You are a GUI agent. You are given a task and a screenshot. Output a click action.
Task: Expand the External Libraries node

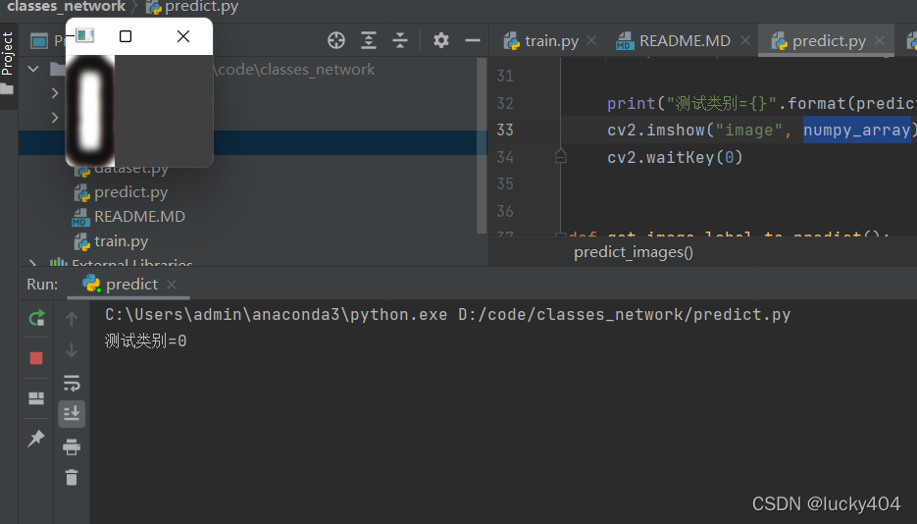[x=32, y=264]
